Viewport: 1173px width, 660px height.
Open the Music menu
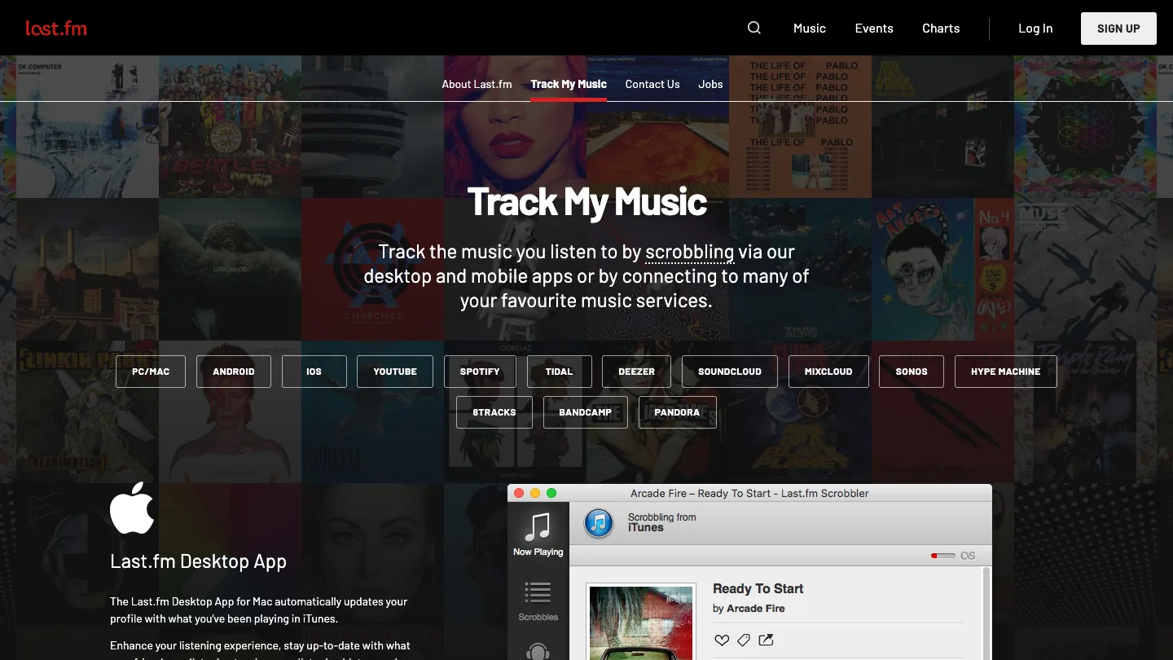pyautogui.click(x=810, y=28)
